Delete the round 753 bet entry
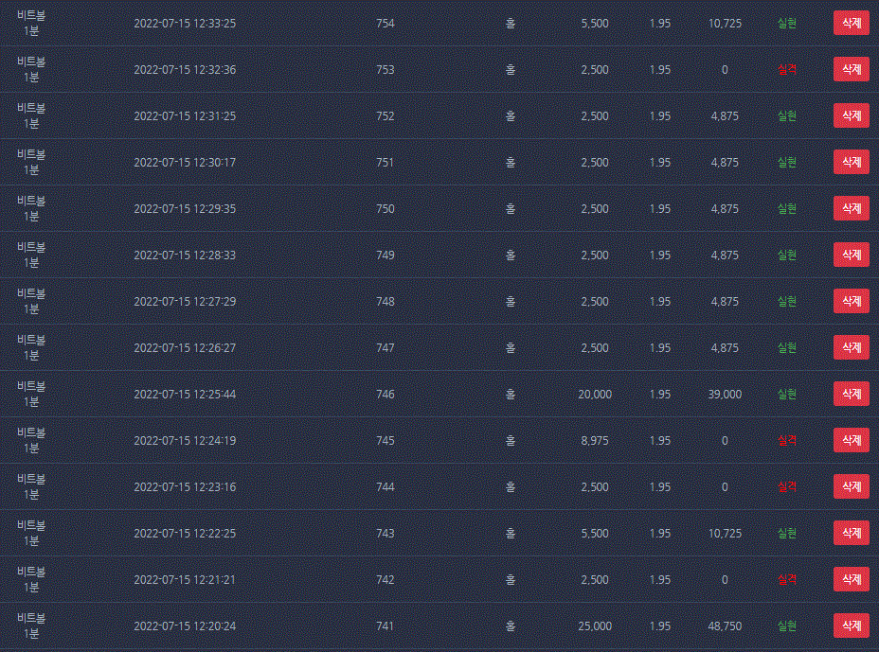 pos(851,69)
